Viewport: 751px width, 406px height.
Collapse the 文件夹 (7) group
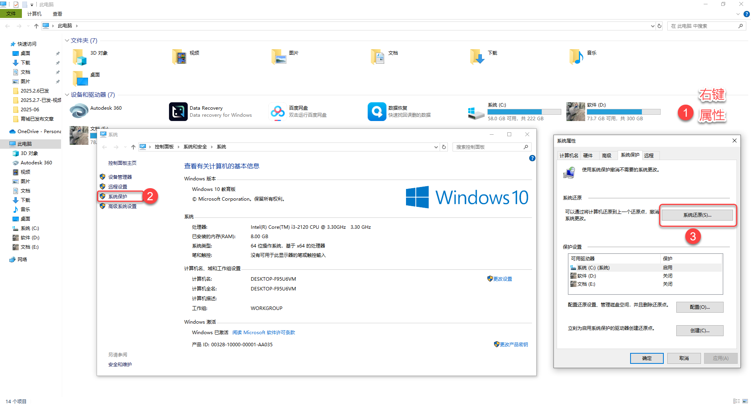(x=67, y=41)
